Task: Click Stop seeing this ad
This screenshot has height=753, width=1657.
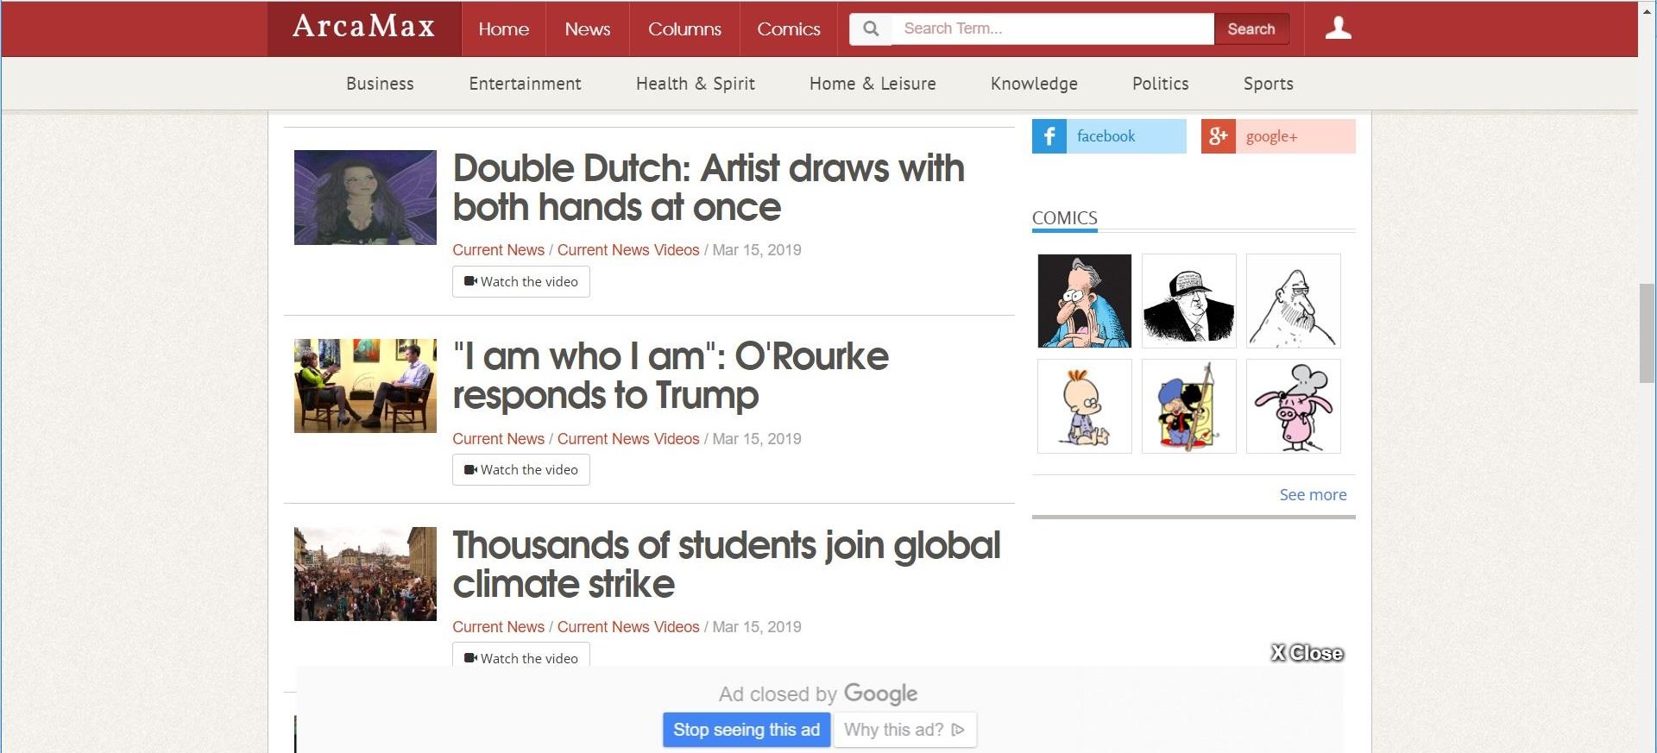Action: pos(747,730)
